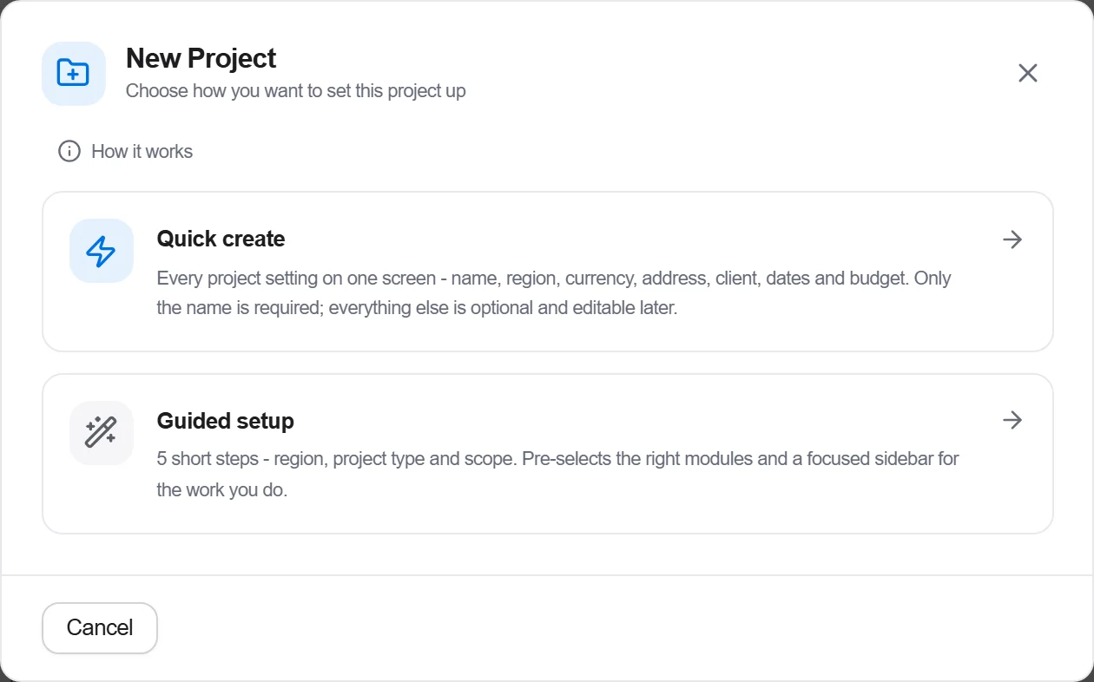Choose the Quick create heading
Viewport: 1094px width, 682px height.
(221, 239)
